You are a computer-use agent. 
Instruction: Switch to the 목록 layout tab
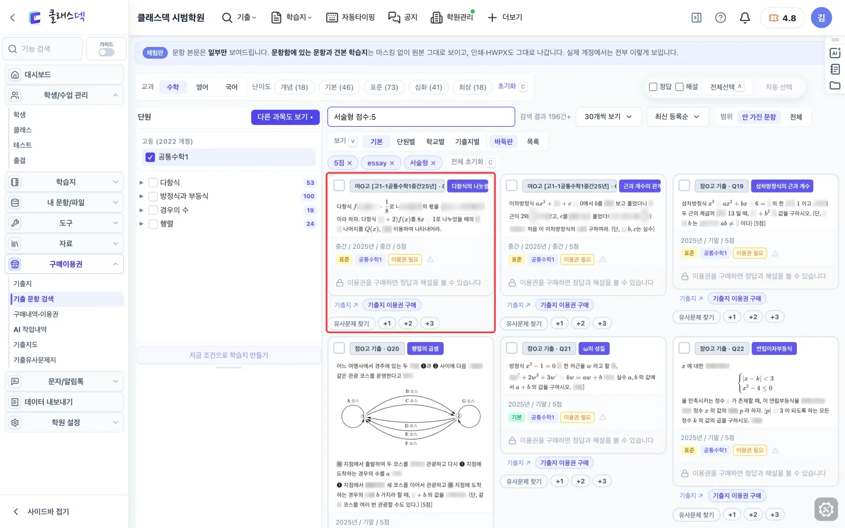coord(533,142)
